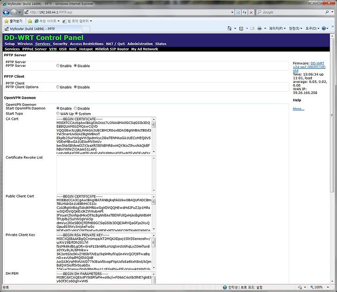Enable the PPTP Server radio option

coord(58,66)
